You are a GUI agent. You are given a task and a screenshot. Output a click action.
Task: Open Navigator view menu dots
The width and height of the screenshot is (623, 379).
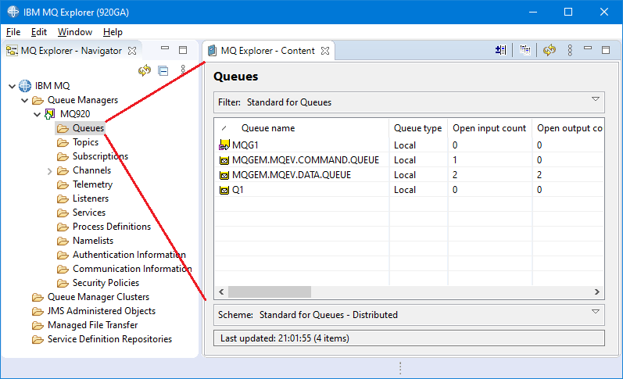pyautogui.click(x=183, y=70)
